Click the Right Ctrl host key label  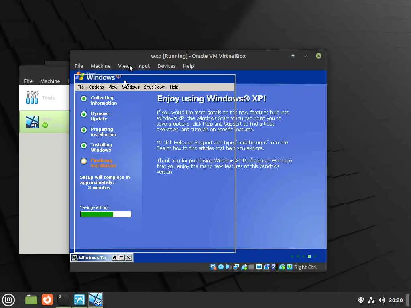point(305,267)
